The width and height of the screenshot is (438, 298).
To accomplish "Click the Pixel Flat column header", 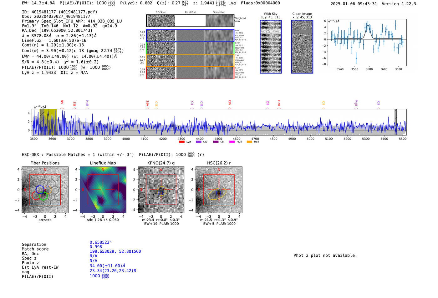I will click(x=190, y=12).
